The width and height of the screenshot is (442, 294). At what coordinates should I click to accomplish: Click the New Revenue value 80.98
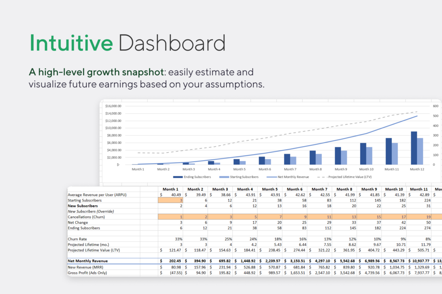176,267
